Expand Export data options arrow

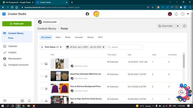coord(178,26)
